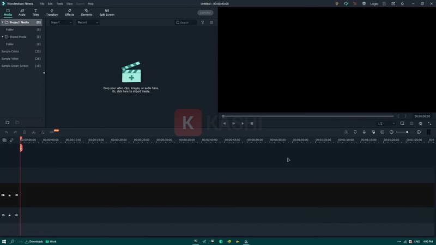The image size is (436, 245).
Task: Open the Split Screen tab
Action: 107,12
